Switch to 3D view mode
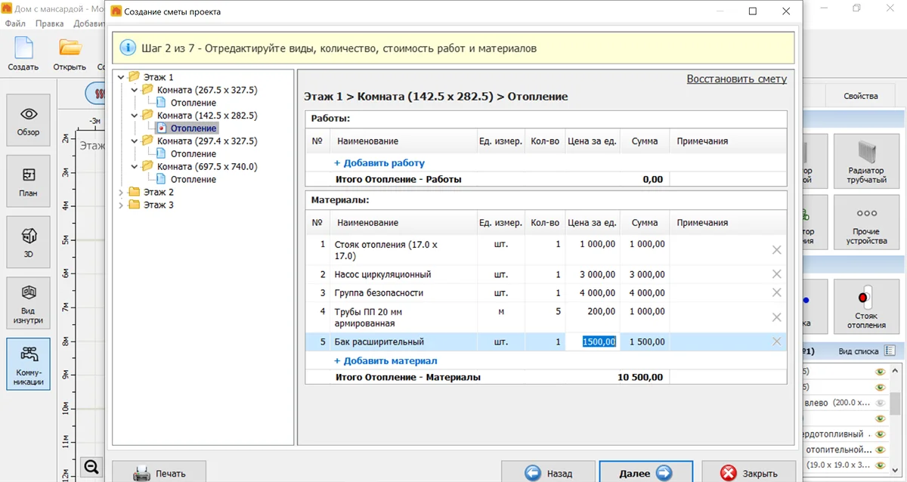907x482 pixels. coord(29,243)
